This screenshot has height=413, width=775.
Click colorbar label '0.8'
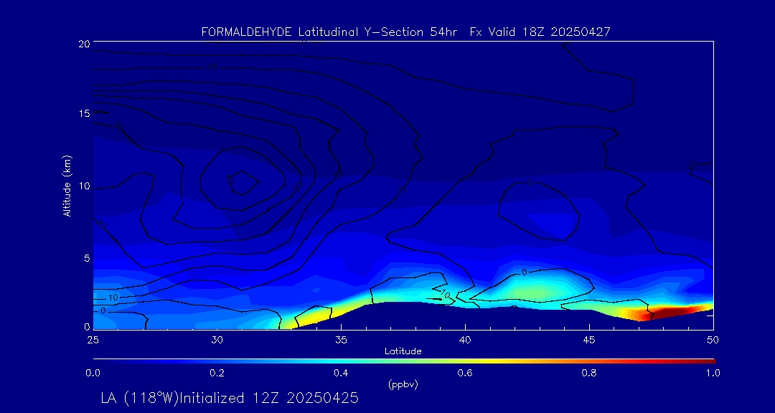589,373
